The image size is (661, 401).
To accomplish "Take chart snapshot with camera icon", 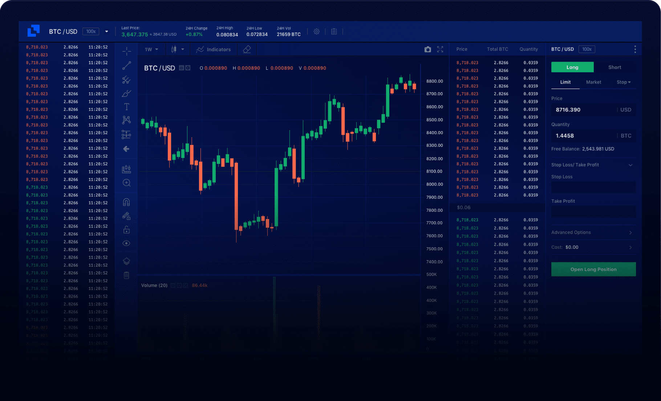I will [428, 49].
